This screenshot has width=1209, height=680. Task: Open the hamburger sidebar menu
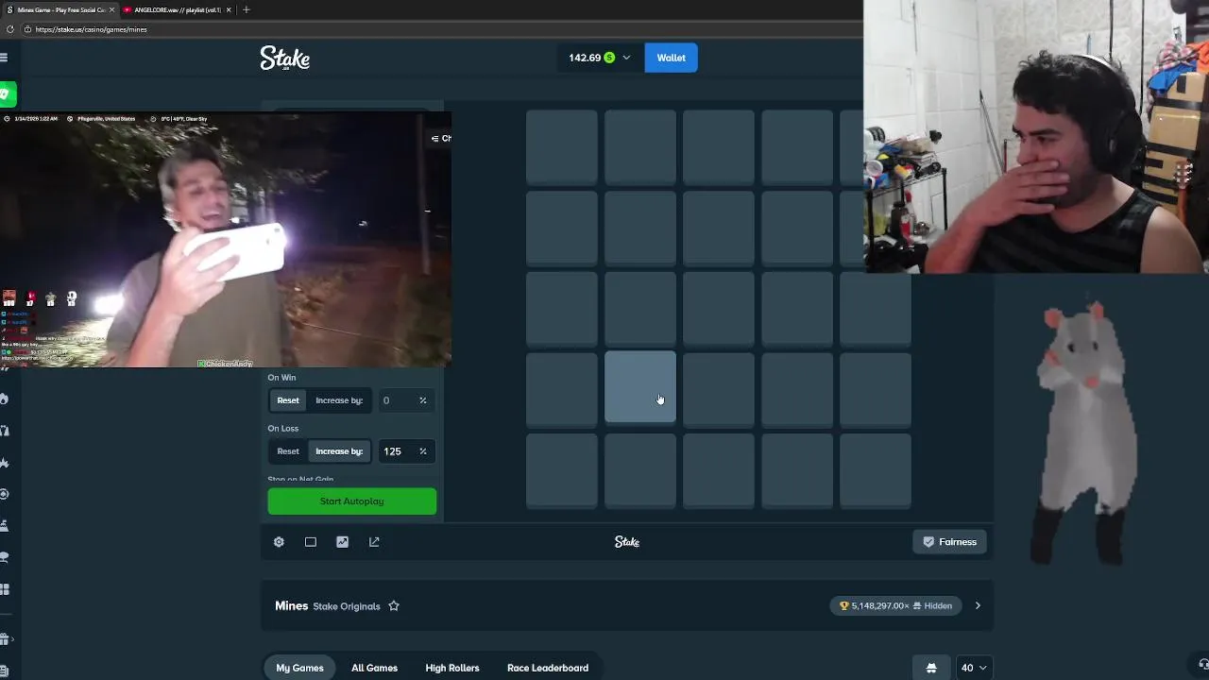pos(4,58)
